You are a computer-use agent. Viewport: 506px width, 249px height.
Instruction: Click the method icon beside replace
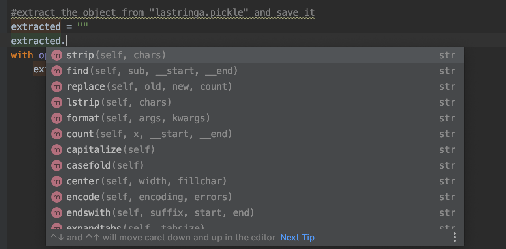click(x=56, y=87)
